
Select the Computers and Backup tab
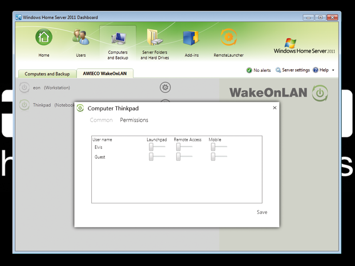pos(47,74)
